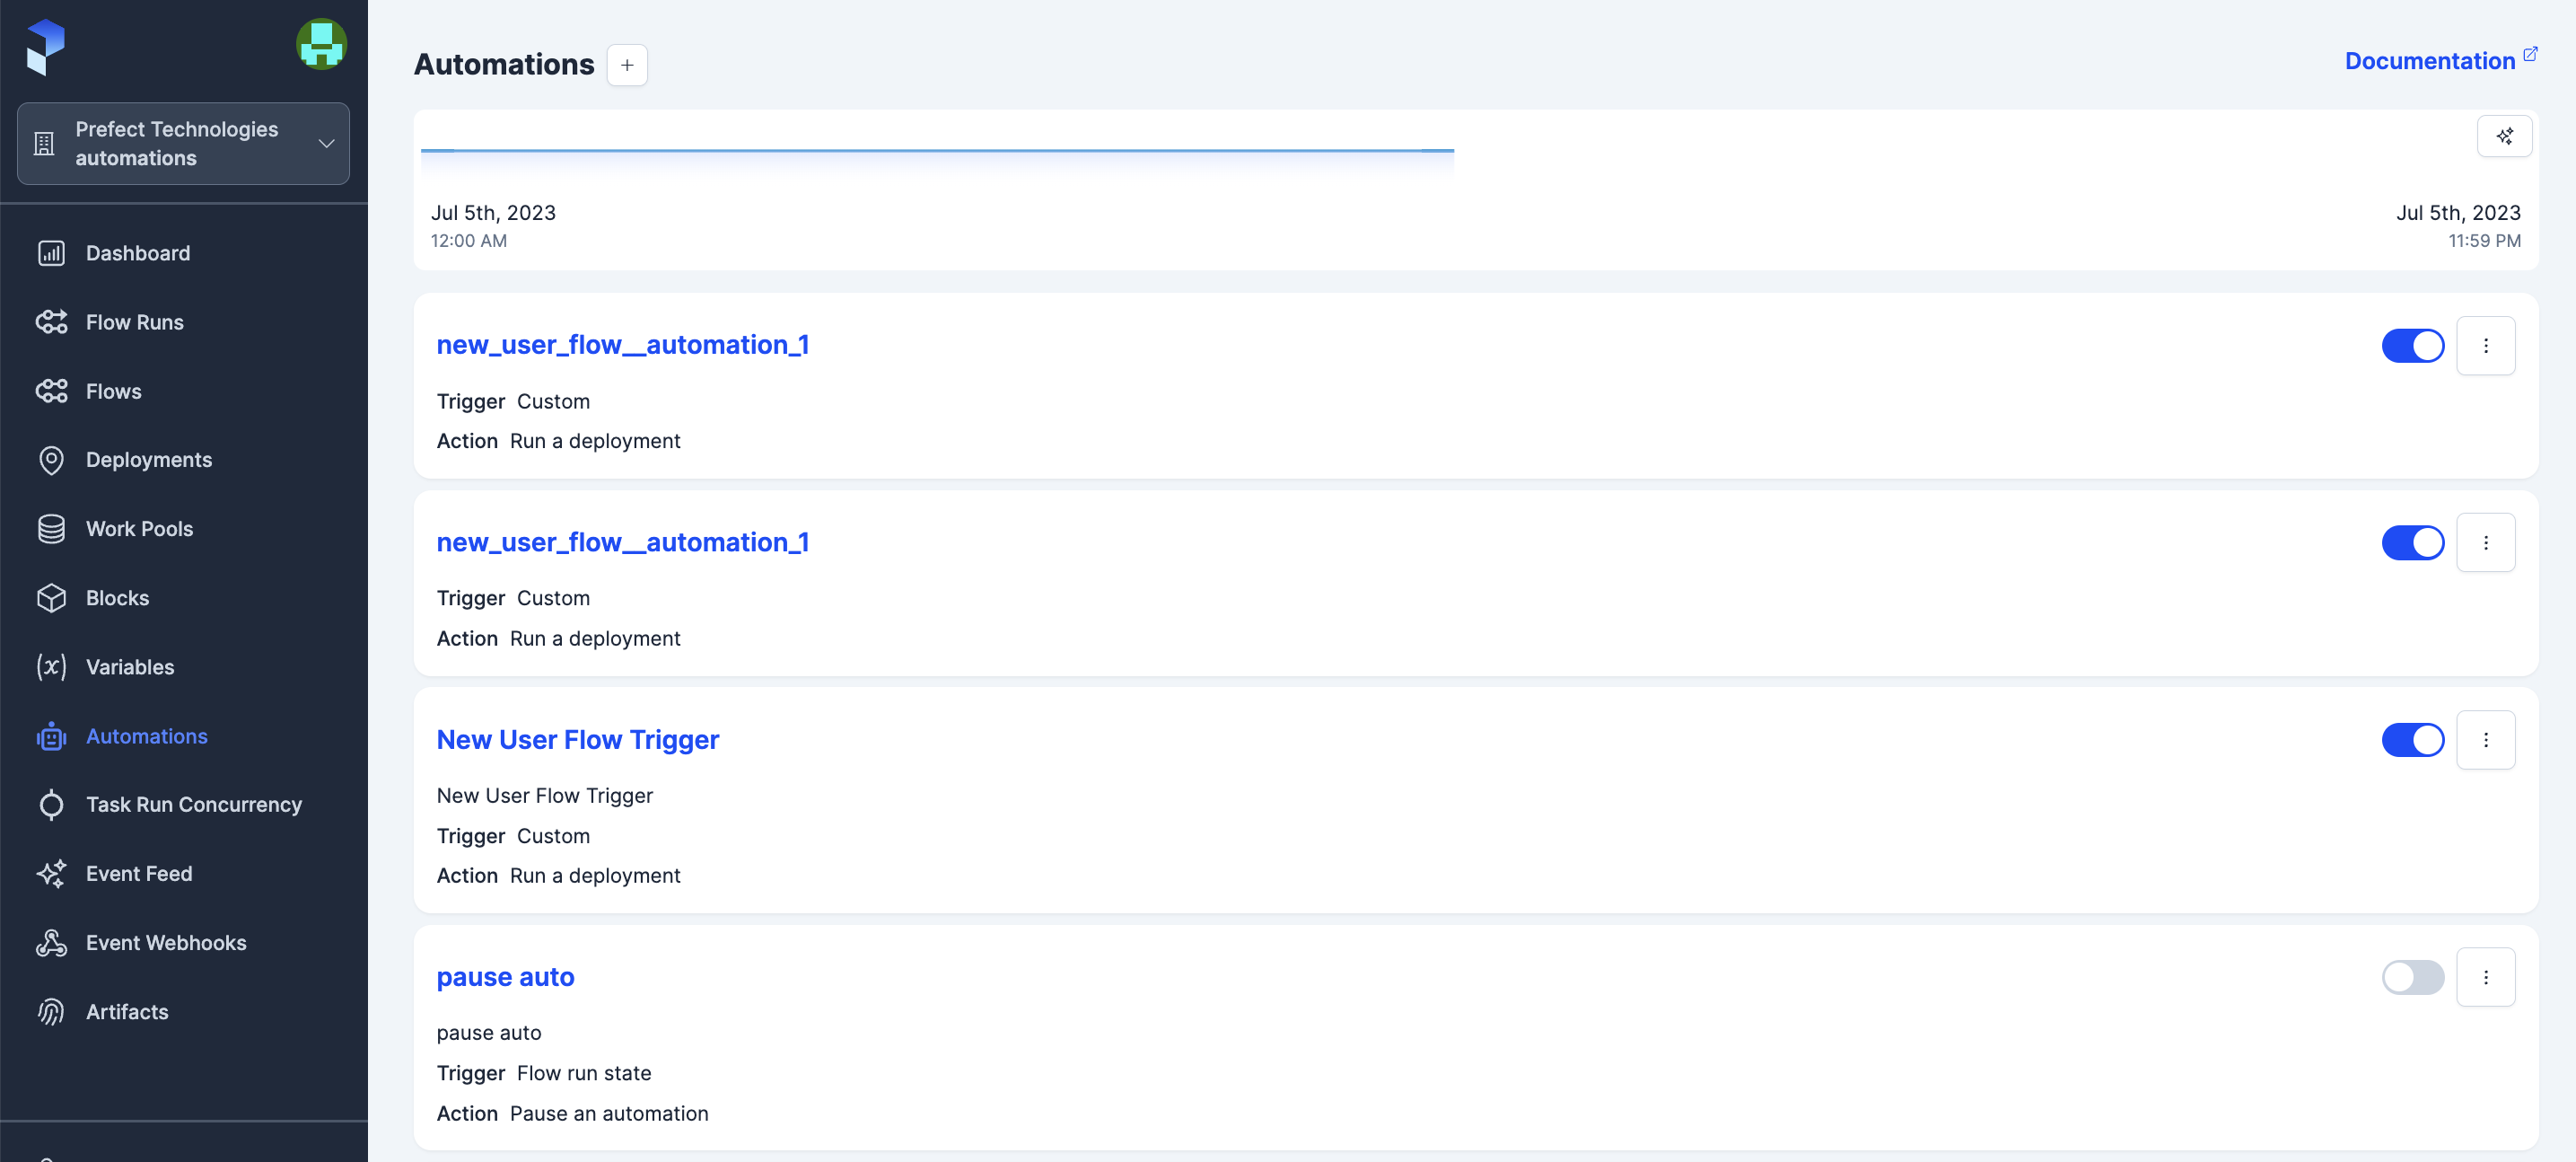Click 'New User Flow Trigger' description text
The image size is (2576, 1162).
[545, 796]
